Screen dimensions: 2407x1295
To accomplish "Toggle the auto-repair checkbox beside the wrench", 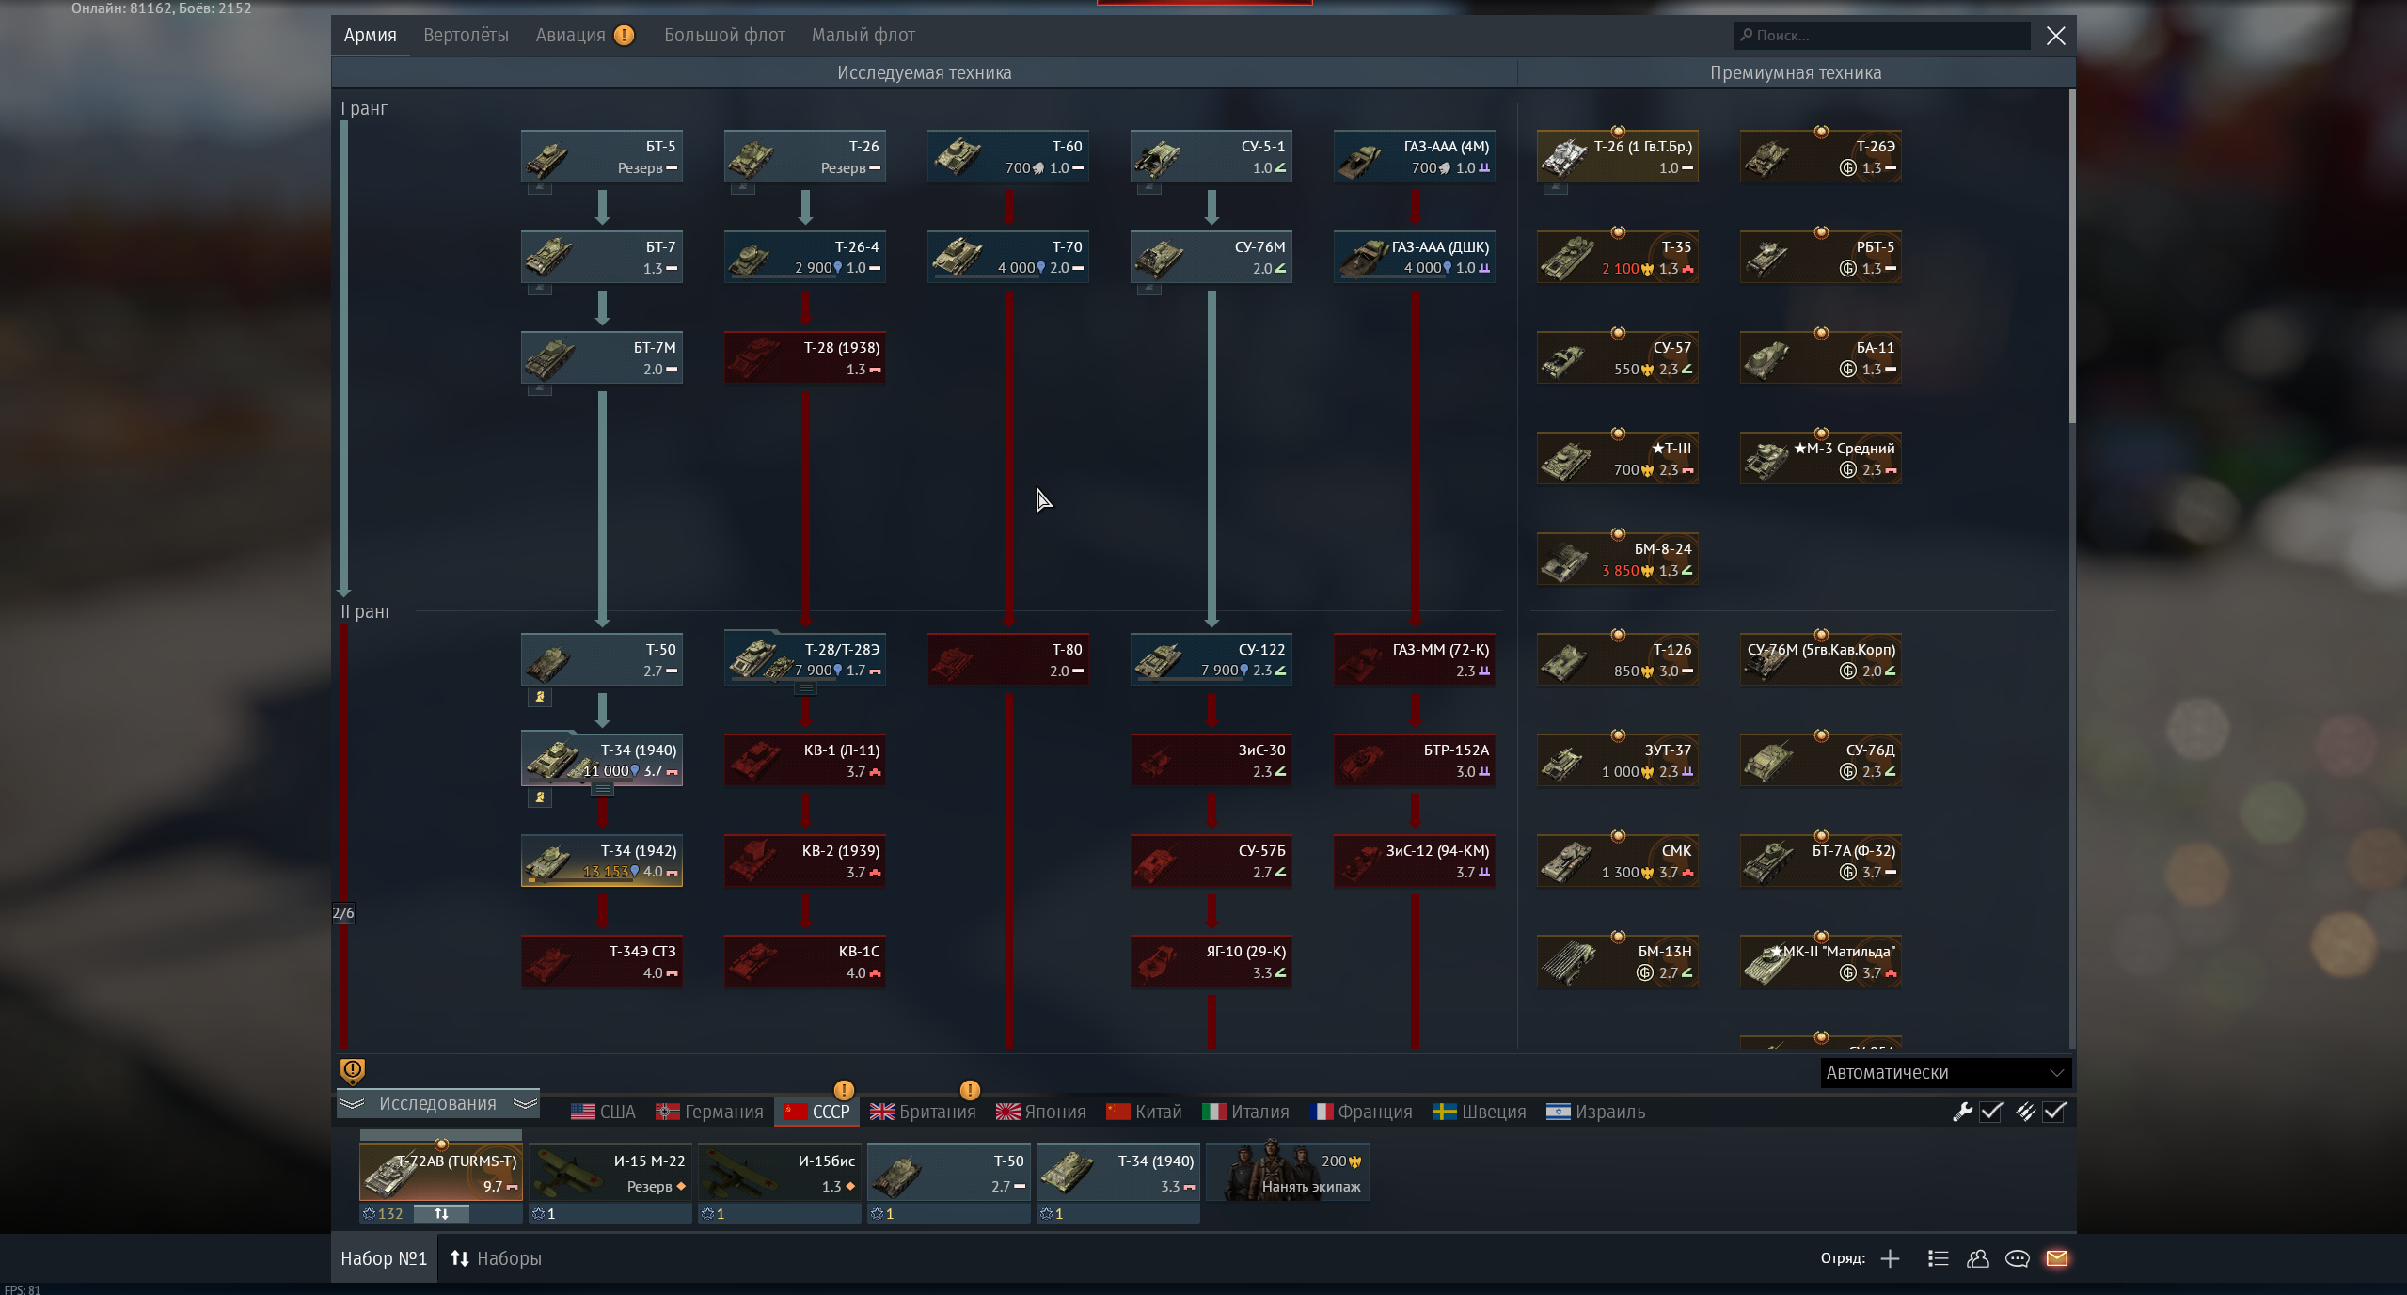I will coord(1991,1112).
